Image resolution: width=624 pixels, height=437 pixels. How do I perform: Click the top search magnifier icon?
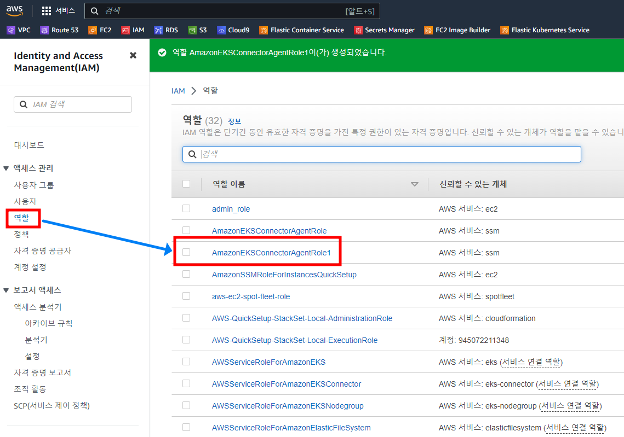94,11
